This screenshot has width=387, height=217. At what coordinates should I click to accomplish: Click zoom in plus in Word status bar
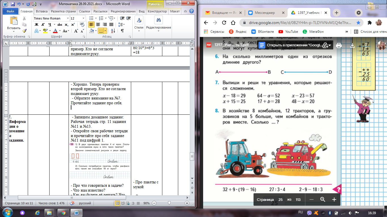(187, 203)
